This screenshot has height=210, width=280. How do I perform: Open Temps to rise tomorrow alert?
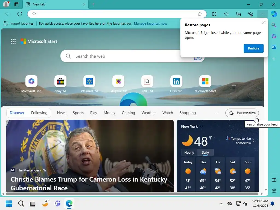[x=240, y=141]
